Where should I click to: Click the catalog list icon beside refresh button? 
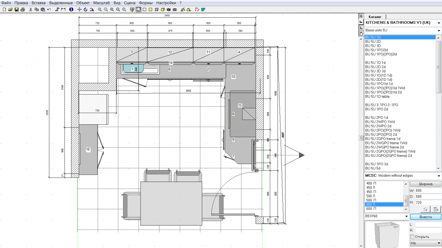[435, 209]
